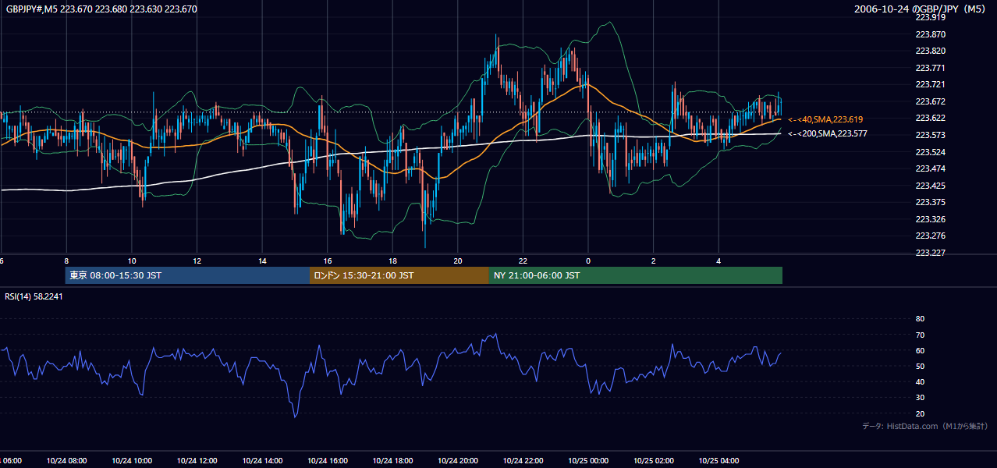
Task: Click price axis value 223.870
Action: click(930, 34)
